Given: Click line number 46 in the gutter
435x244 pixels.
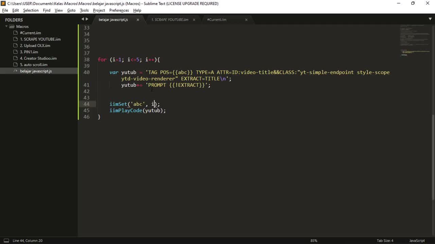Looking at the screenshot, I should (x=86, y=117).
